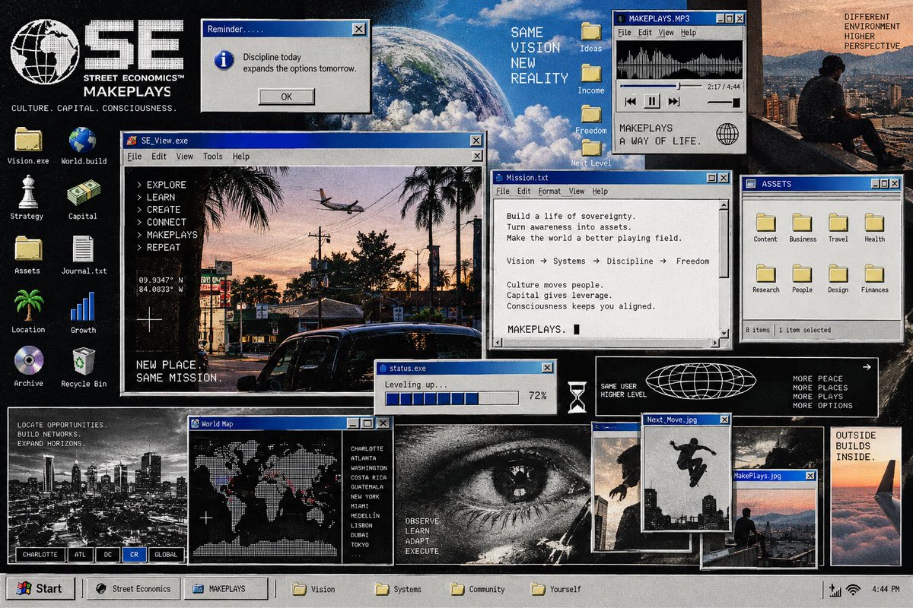Open the Format menu in Mission.txt
The height and width of the screenshot is (608, 913).
549,192
